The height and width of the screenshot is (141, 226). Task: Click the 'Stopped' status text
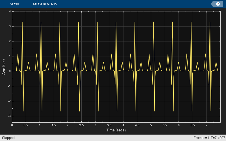tap(8, 138)
